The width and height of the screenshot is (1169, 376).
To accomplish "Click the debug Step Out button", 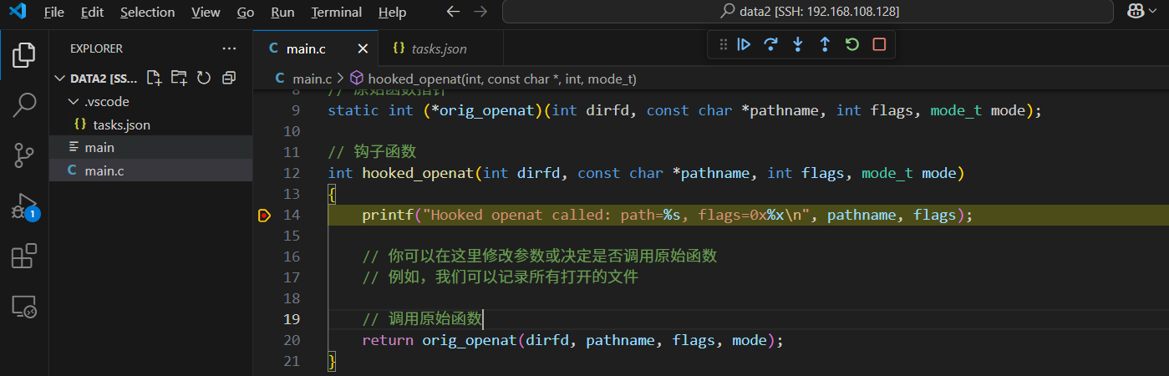I will [825, 45].
